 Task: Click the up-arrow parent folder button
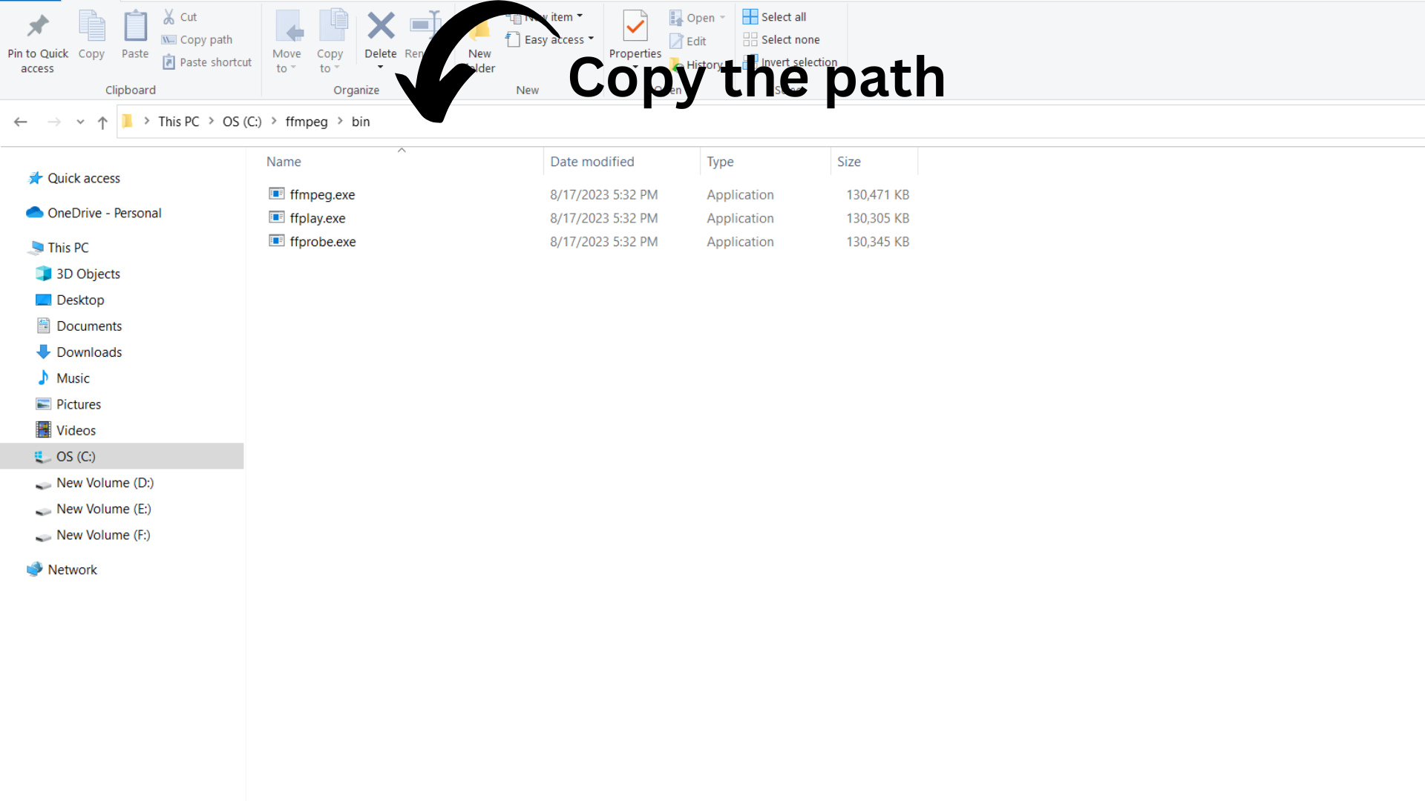point(102,122)
